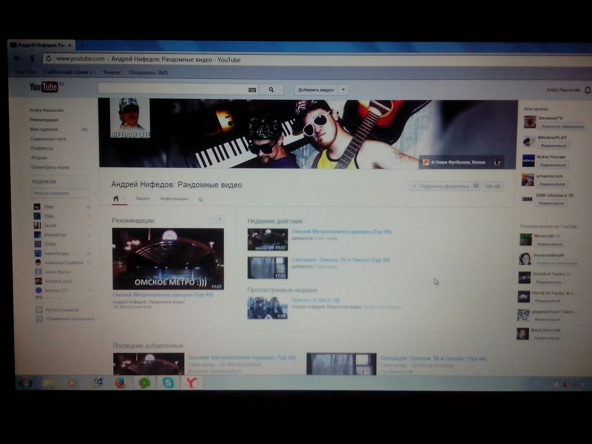Open the OmskoeTV channel avatar
The height and width of the screenshot is (444, 592).
(529, 122)
